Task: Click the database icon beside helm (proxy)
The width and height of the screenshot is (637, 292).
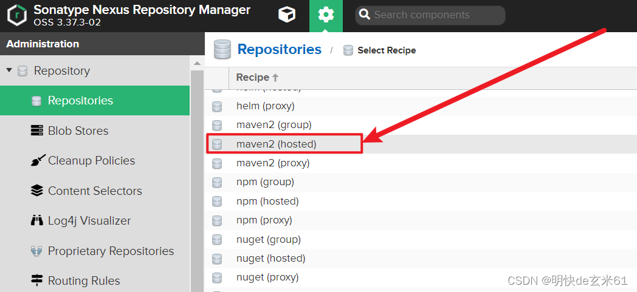Action: 218,106
